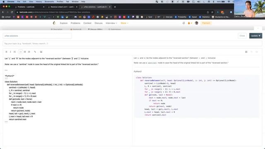The image size is (265, 149).
Task: Open the school bookmarks folder
Action: click(x=6, y=17)
